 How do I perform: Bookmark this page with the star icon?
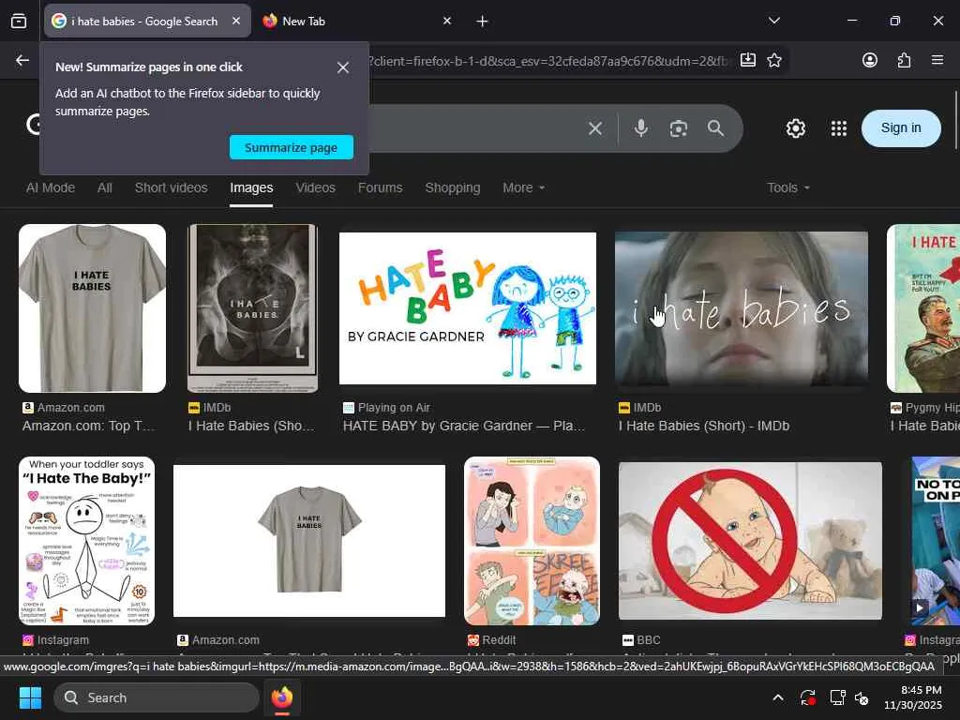[x=773, y=60]
